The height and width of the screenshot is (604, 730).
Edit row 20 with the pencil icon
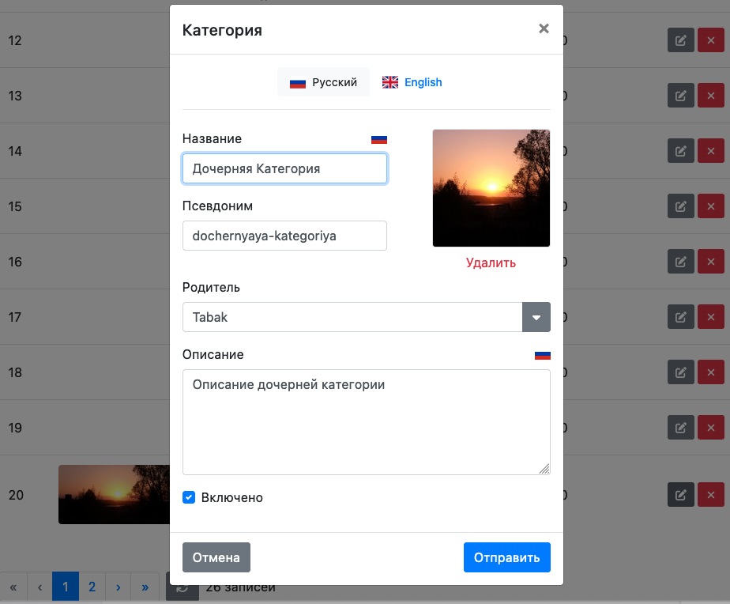pos(681,494)
